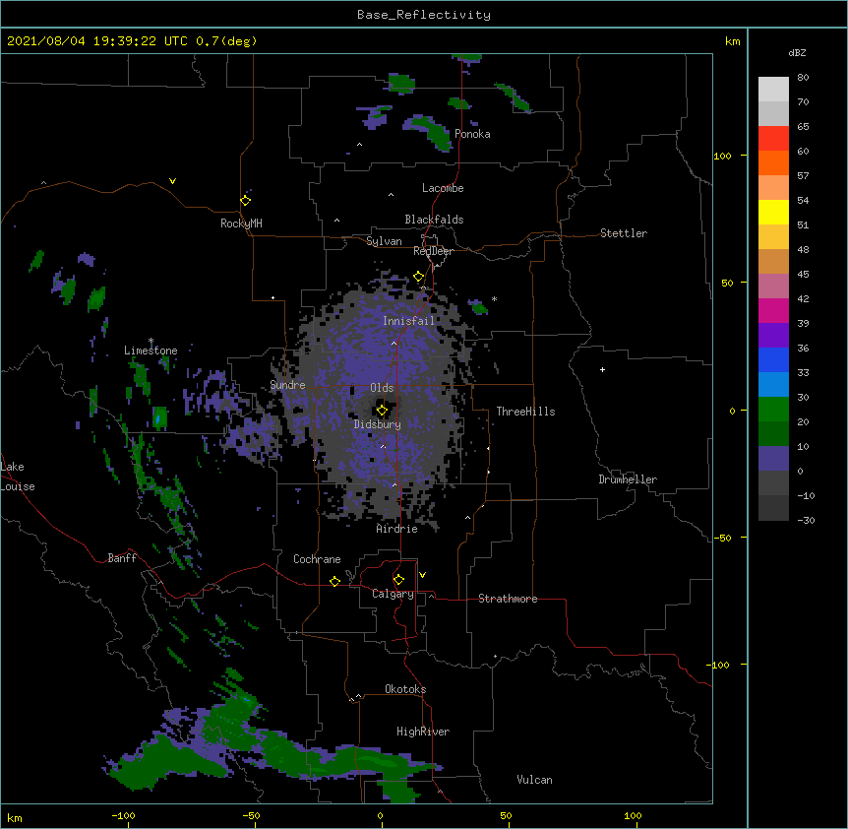848x829 pixels.
Task: Select the Cochrane label
Action: pyautogui.click(x=317, y=559)
